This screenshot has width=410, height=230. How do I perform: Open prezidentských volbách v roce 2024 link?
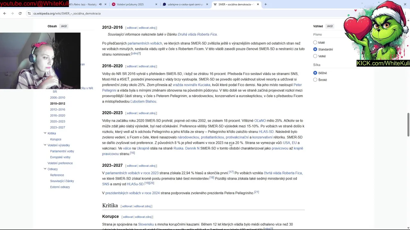pos(133,193)
